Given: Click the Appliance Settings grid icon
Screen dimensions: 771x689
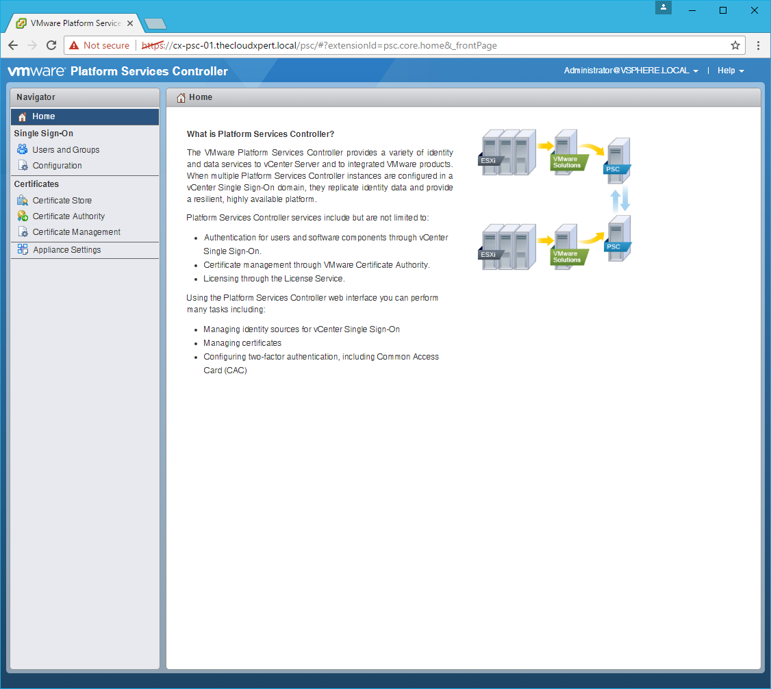Looking at the screenshot, I should (23, 249).
